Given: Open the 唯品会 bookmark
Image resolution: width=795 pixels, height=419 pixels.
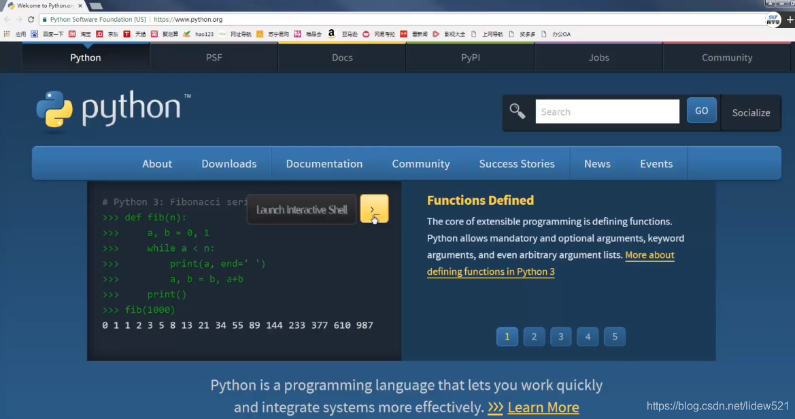Looking at the screenshot, I should [308, 34].
